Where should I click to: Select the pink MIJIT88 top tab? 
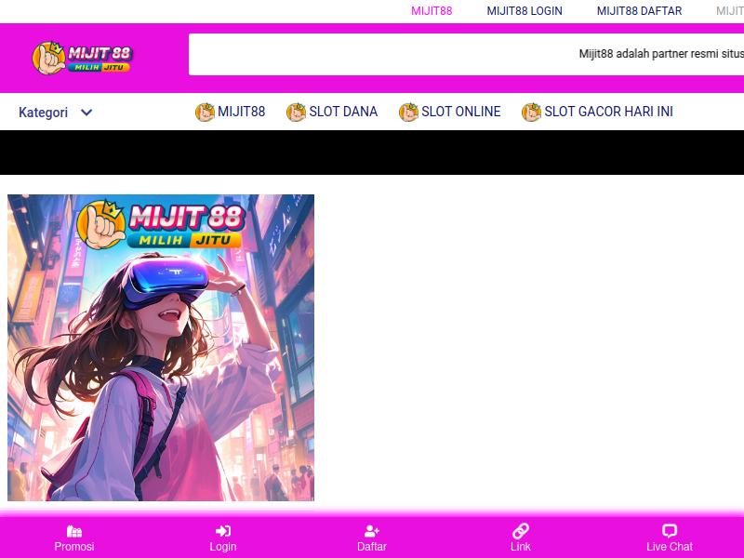pyautogui.click(x=432, y=11)
